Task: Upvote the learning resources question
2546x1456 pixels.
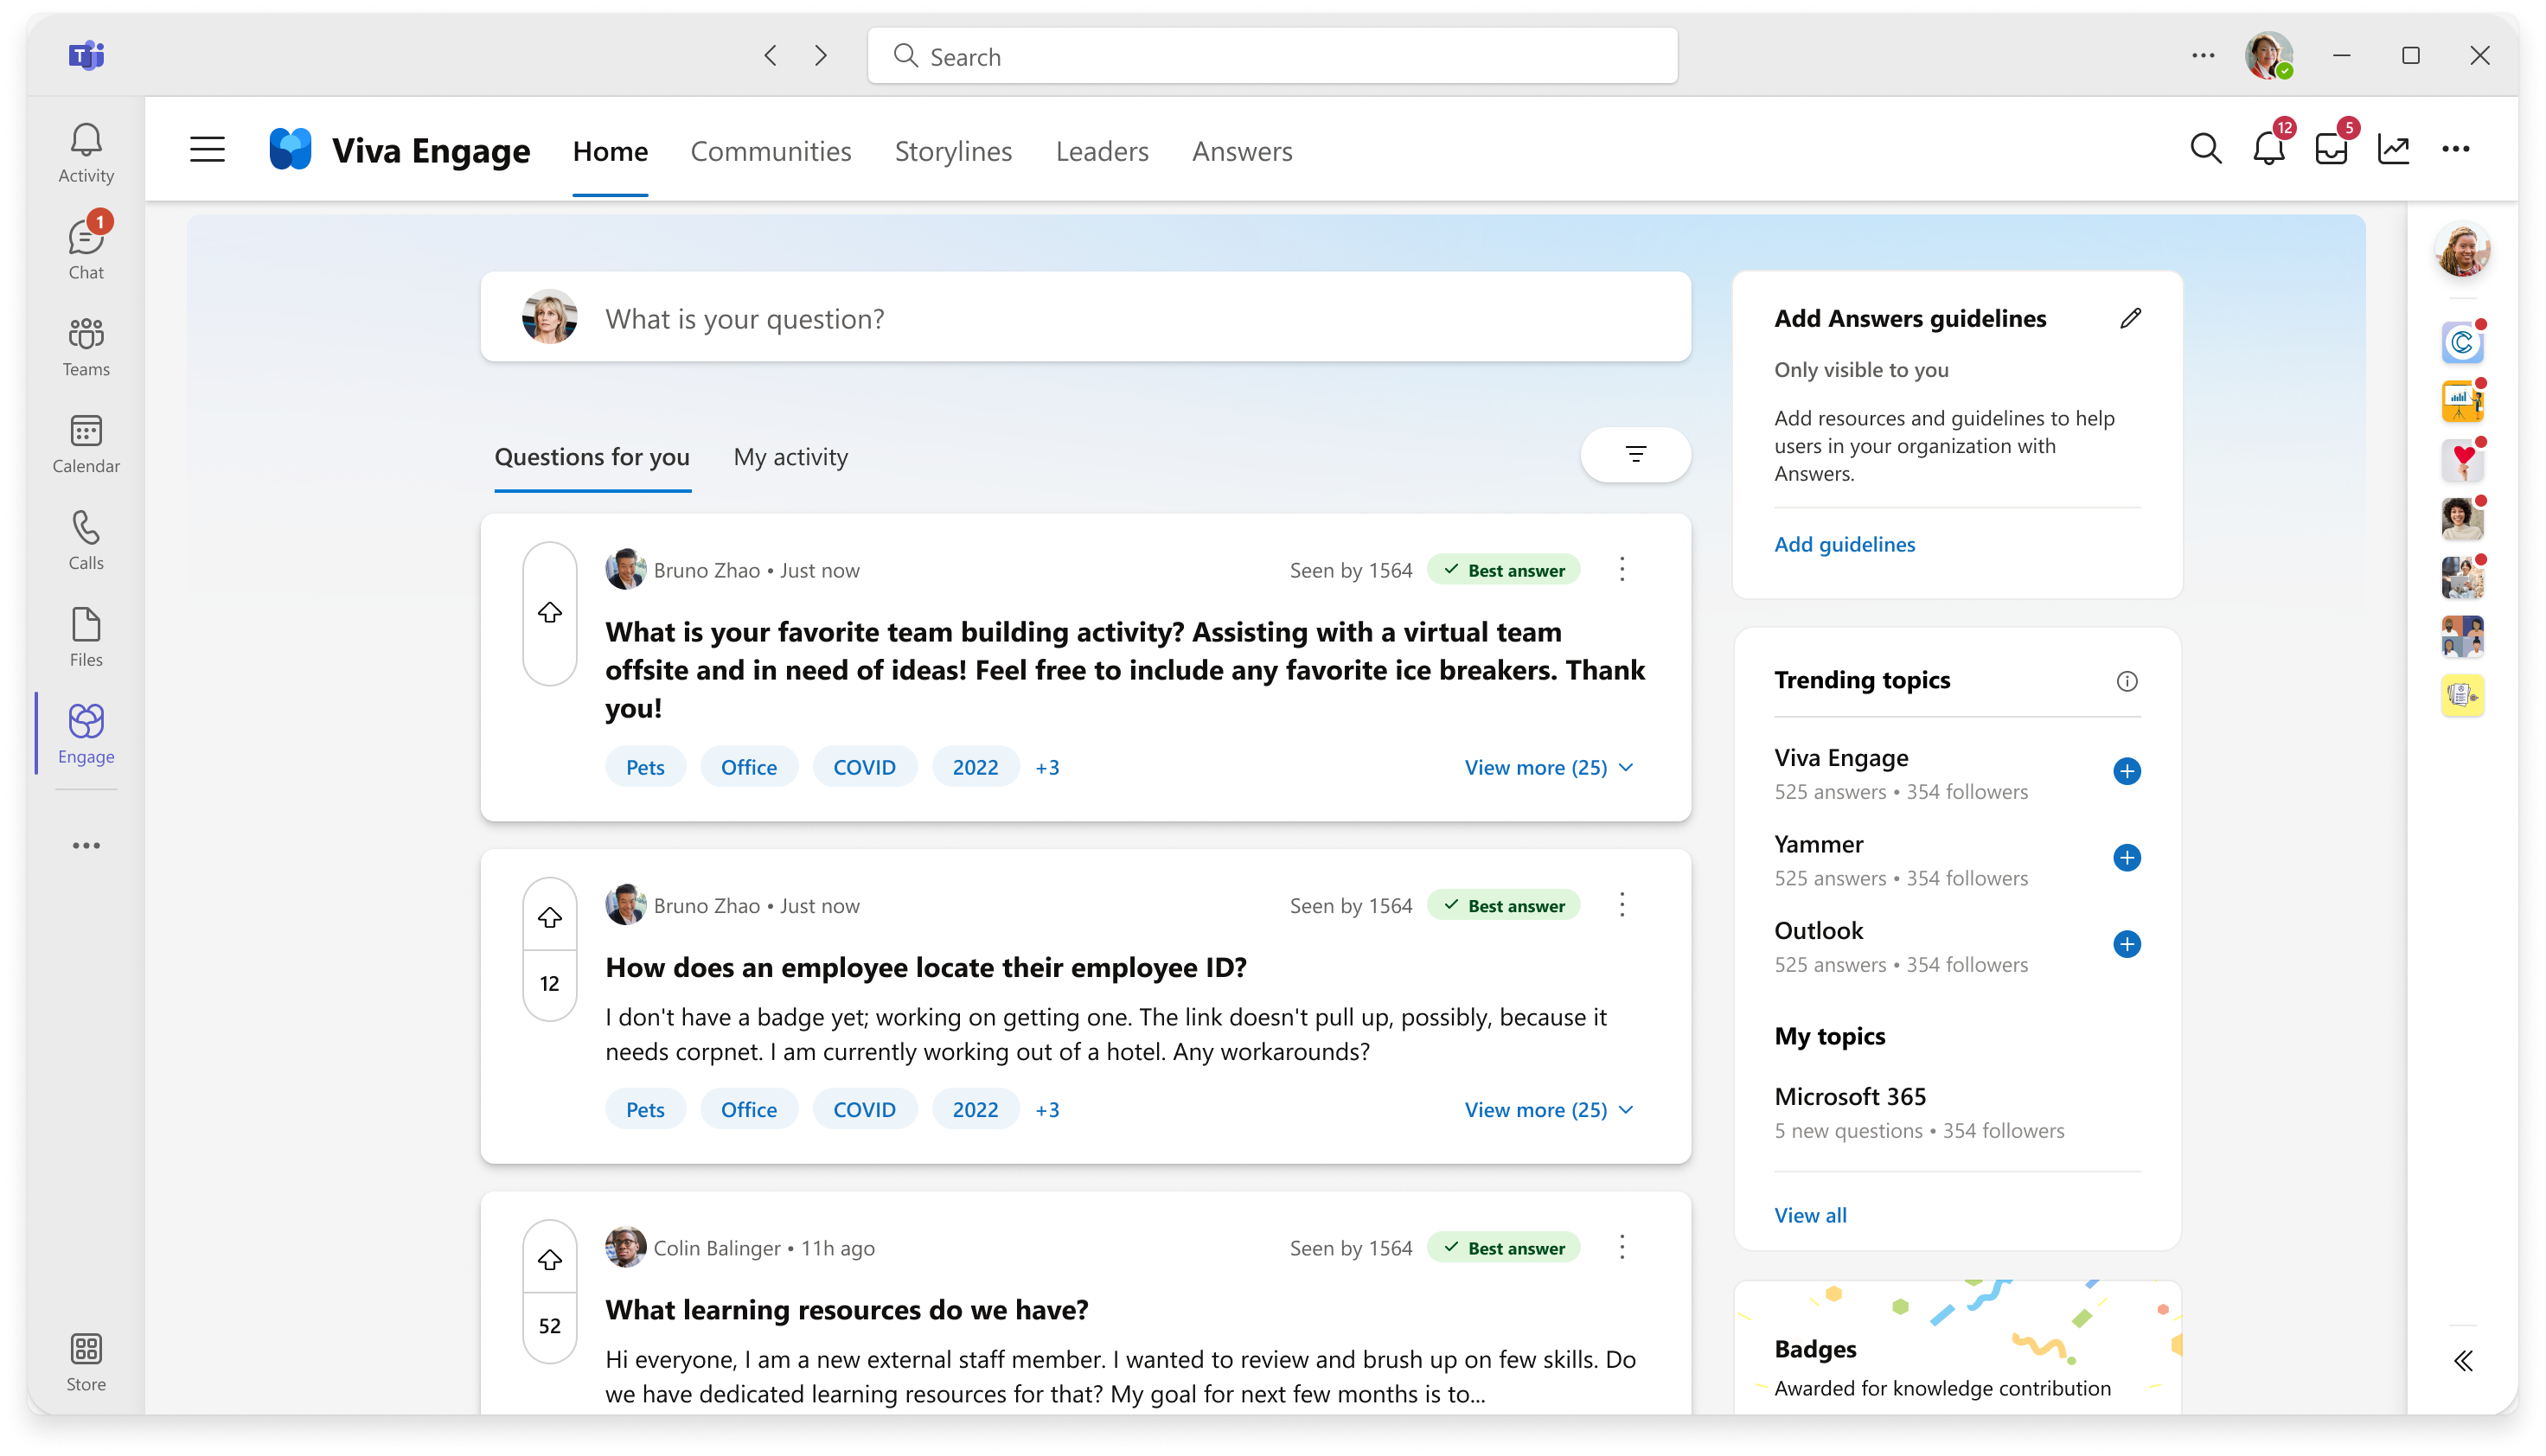Action: (x=550, y=1259)
